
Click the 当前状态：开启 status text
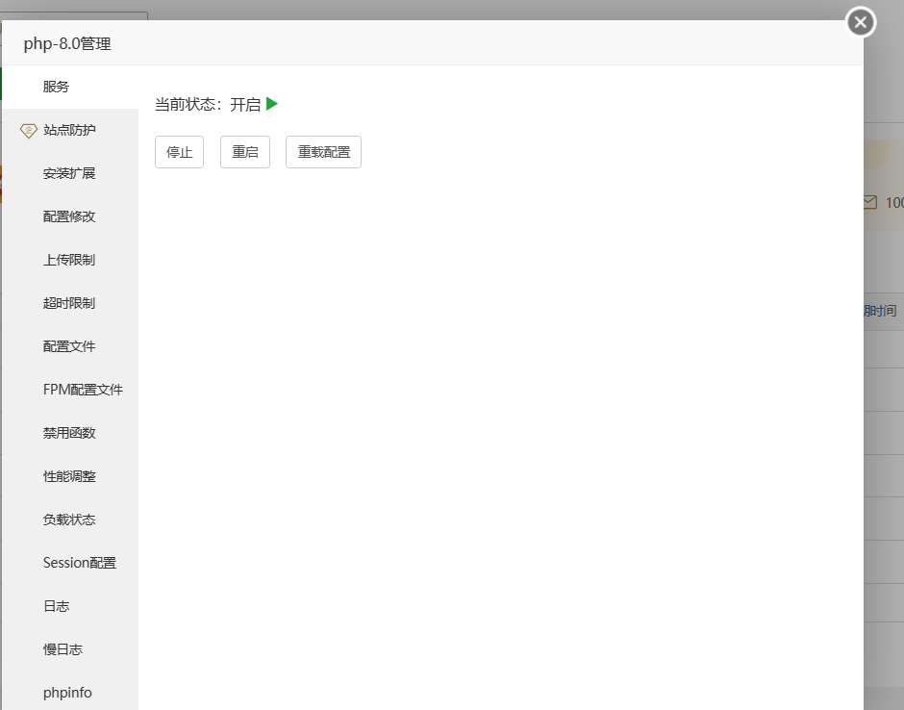[x=208, y=105]
